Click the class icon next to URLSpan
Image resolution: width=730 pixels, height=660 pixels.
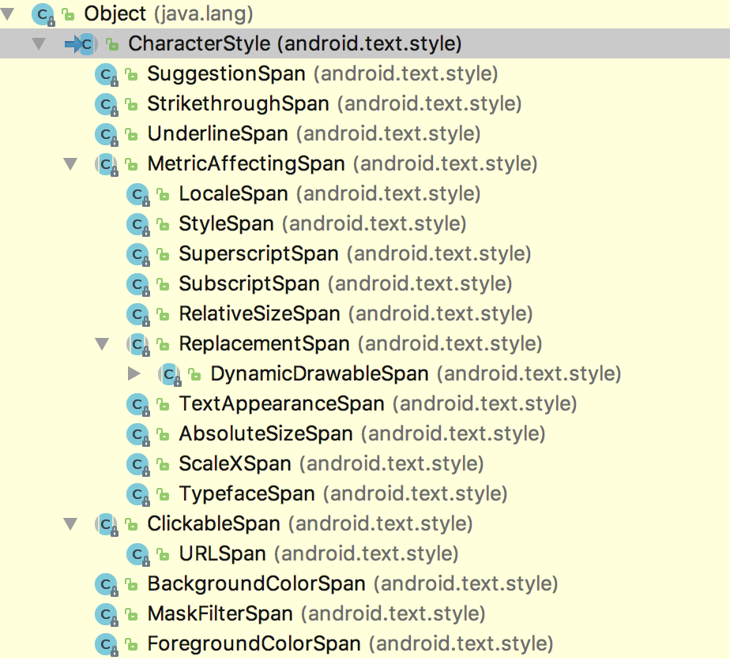tap(138, 554)
